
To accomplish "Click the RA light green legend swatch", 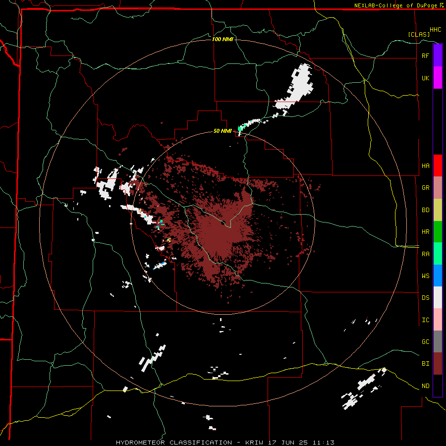I will (x=438, y=254).
